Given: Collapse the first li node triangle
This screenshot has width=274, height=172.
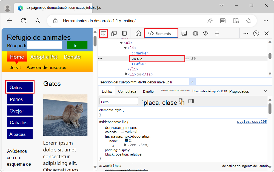Looking at the screenshot, I should [x=125, y=48].
